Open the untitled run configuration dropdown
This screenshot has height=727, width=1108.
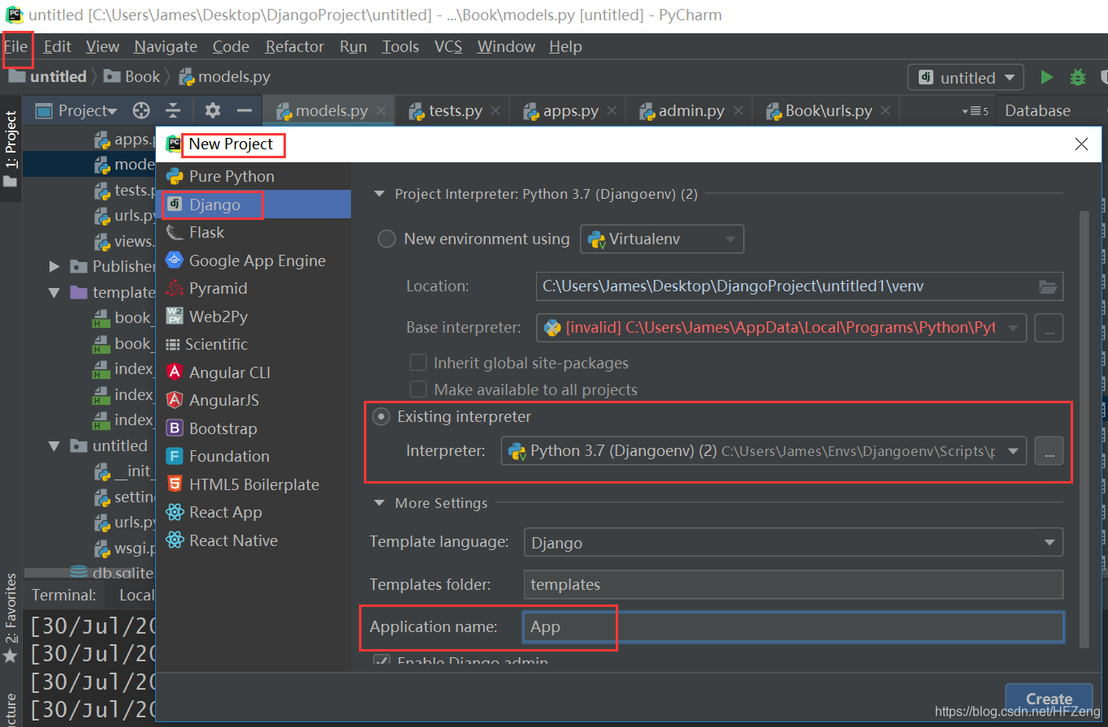coord(966,77)
